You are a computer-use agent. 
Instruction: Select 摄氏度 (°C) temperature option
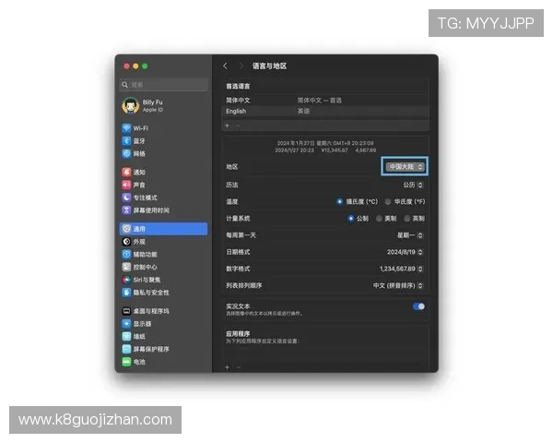(339, 202)
